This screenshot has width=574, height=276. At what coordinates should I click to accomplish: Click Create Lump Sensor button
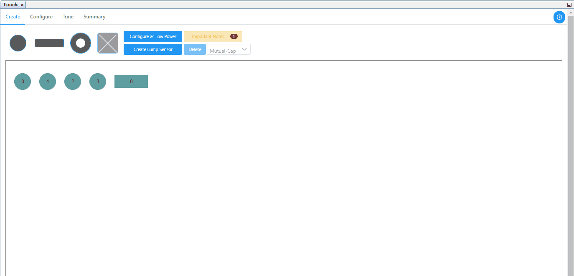click(153, 50)
